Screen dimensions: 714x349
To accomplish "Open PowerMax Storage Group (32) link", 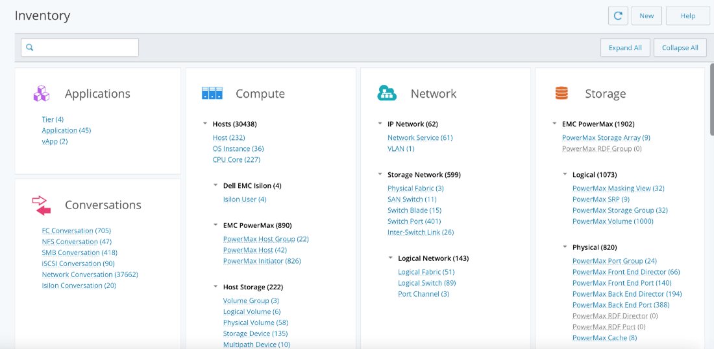I will click(x=620, y=210).
